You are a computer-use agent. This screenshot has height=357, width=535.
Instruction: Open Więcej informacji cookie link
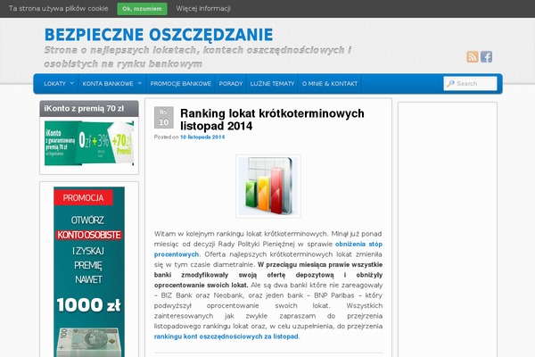pos(203,9)
